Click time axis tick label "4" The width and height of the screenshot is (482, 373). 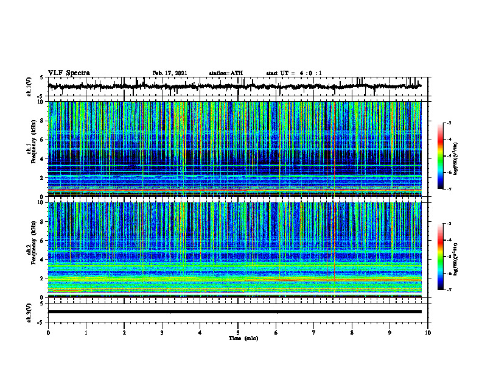click(200, 333)
